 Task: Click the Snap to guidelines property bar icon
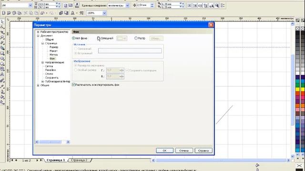(195, 5)
